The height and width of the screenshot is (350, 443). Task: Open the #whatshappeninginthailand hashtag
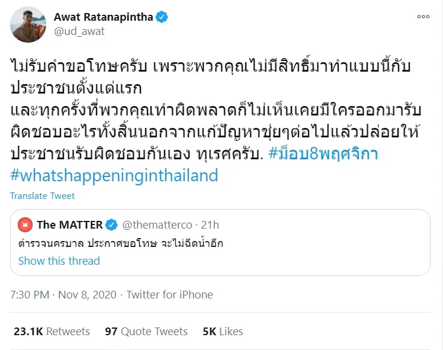coord(114,175)
